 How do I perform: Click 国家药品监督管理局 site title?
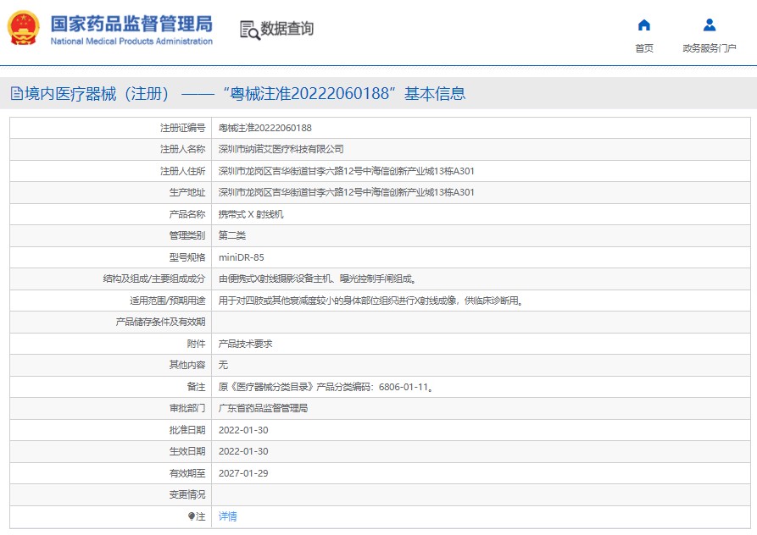[x=131, y=24]
